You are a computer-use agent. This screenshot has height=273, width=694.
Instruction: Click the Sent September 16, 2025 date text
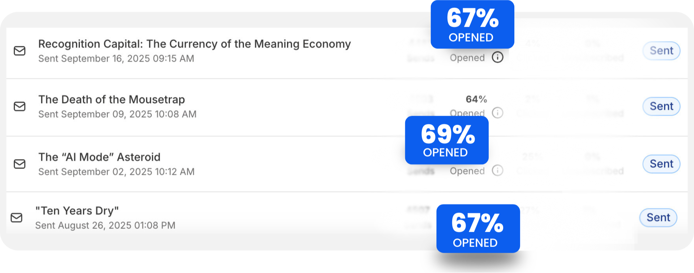pyautogui.click(x=116, y=59)
